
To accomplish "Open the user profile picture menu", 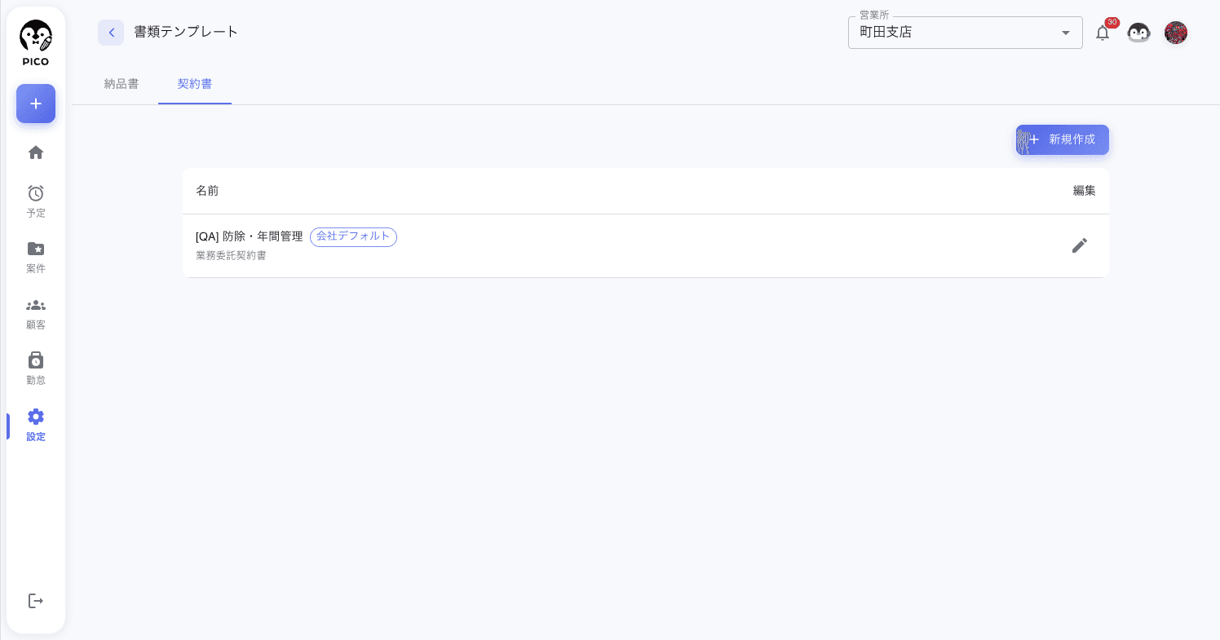I will click(x=1176, y=33).
